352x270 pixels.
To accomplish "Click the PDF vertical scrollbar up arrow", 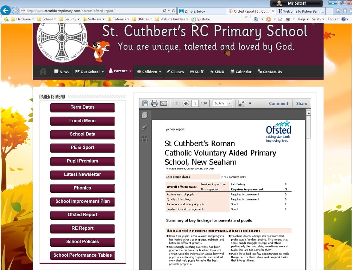I will pyautogui.click(x=308, y=113).
